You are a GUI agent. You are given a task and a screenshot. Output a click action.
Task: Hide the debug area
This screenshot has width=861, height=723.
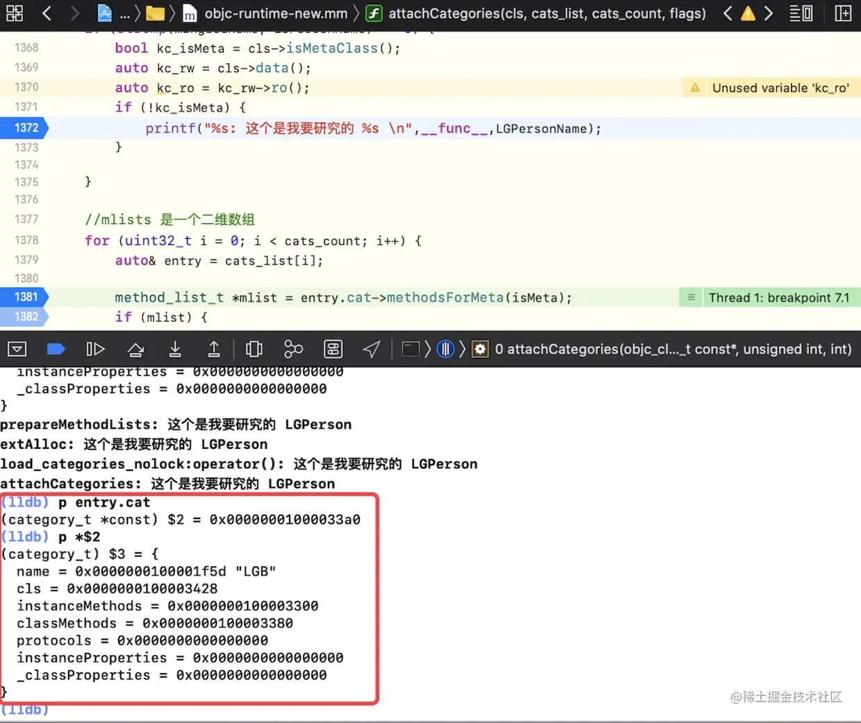pyautogui.click(x=17, y=349)
